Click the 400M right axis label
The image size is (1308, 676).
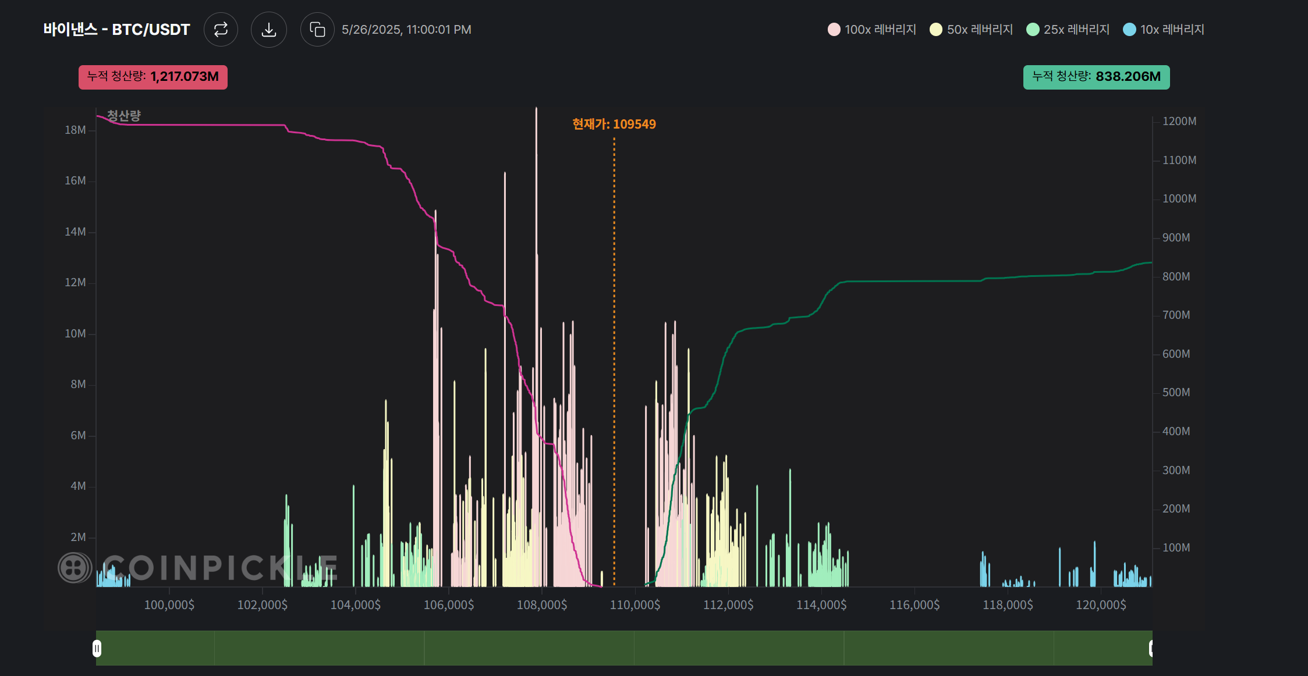pyautogui.click(x=1176, y=432)
